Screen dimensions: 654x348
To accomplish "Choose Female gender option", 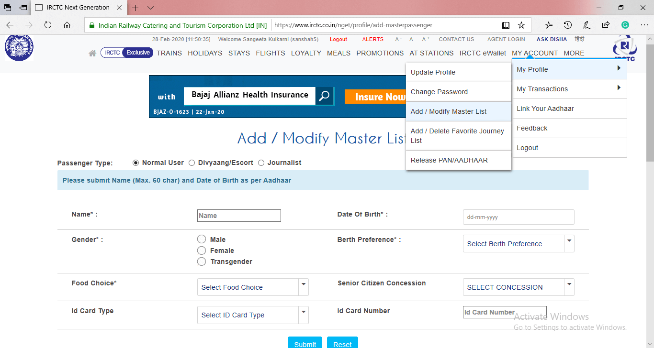I will 202,250.
